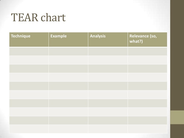Click first empty cell under Relevance
The width and height of the screenshot is (184, 138).
(148, 51)
